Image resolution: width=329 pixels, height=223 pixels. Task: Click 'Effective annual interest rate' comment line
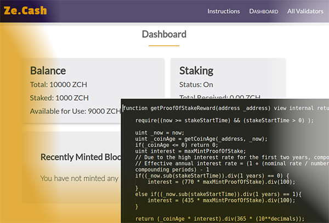click(x=232, y=163)
